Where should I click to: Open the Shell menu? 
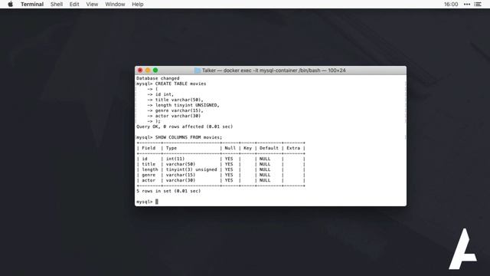57,5
